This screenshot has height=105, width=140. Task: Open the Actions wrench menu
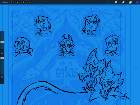(x=11, y=2)
